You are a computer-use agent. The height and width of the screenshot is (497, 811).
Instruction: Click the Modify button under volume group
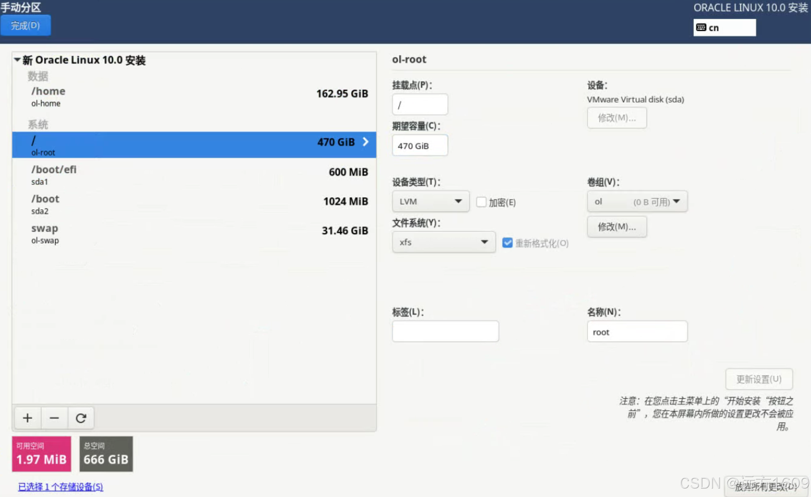click(x=617, y=227)
